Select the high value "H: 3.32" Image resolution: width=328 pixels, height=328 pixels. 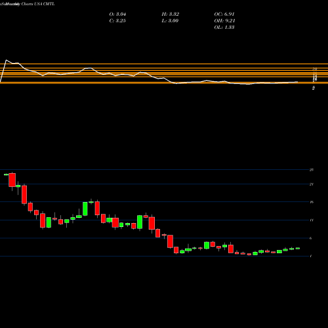pos(171,14)
